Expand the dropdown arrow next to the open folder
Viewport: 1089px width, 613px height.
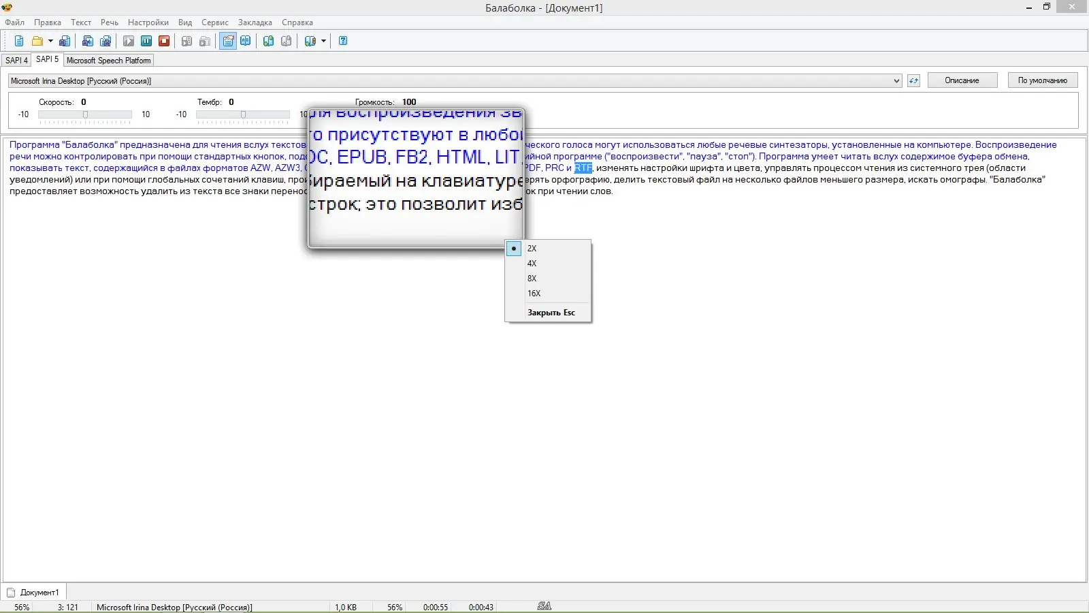tap(50, 41)
